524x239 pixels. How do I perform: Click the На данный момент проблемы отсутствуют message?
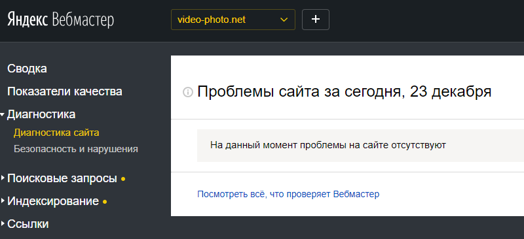pos(328,146)
